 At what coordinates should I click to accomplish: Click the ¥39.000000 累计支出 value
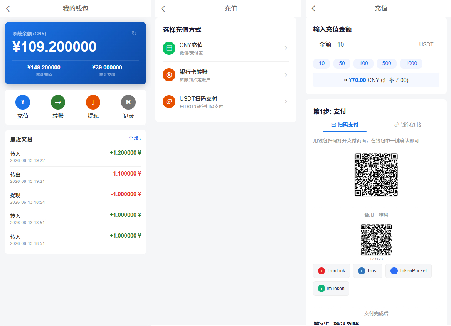pos(107,68)
